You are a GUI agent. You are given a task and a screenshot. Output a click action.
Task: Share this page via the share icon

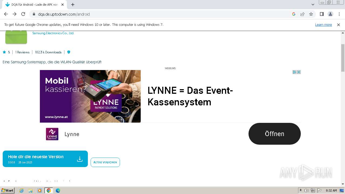click(x=302, y=14)
